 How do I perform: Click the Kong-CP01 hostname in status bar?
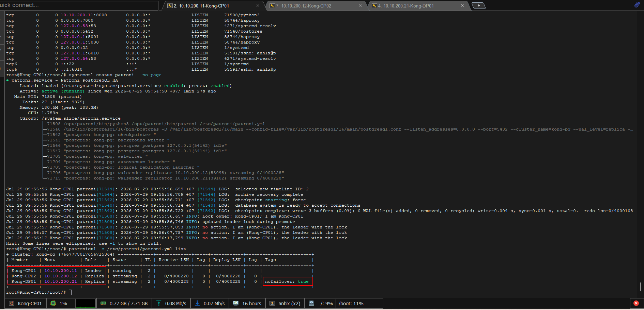(x=30, y=304)
